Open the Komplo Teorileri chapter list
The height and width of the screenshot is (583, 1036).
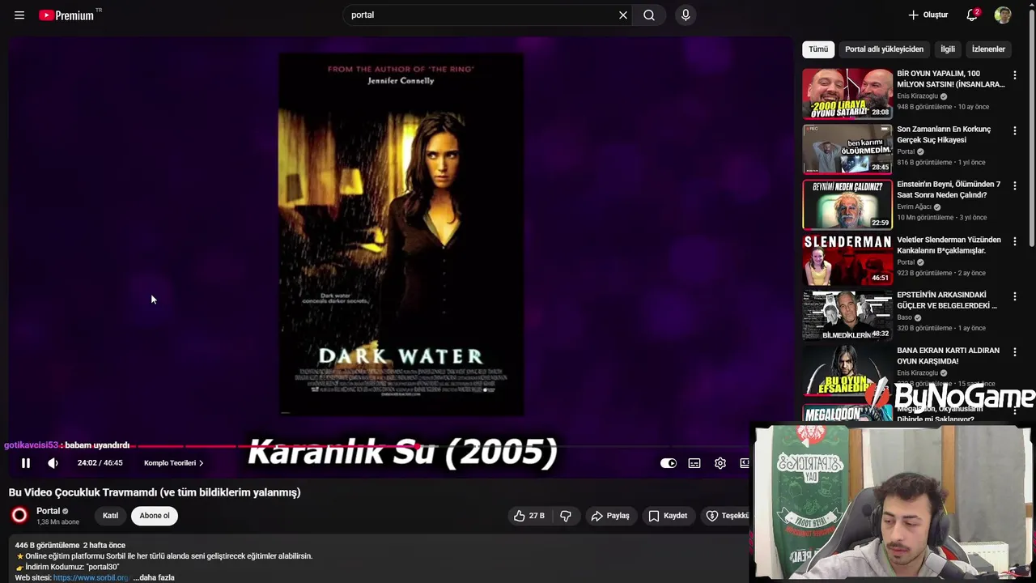(173, 463)
